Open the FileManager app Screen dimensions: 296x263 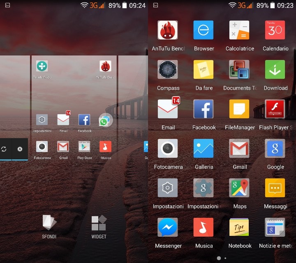tap(239, 109)
